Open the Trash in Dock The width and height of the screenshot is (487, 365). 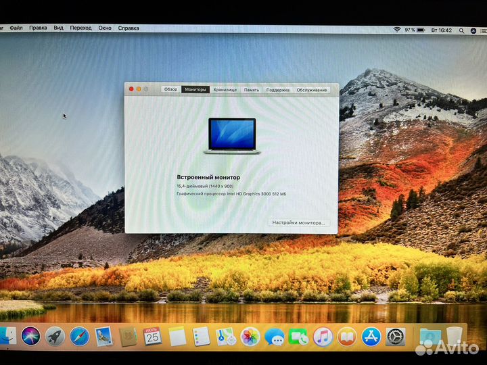[455, 336]
